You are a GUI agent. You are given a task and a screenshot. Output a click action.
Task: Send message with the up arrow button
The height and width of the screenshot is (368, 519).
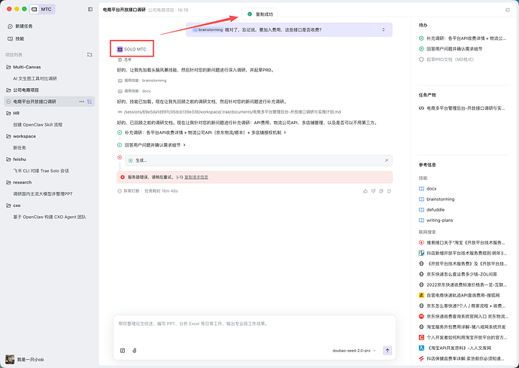[387, 351]
